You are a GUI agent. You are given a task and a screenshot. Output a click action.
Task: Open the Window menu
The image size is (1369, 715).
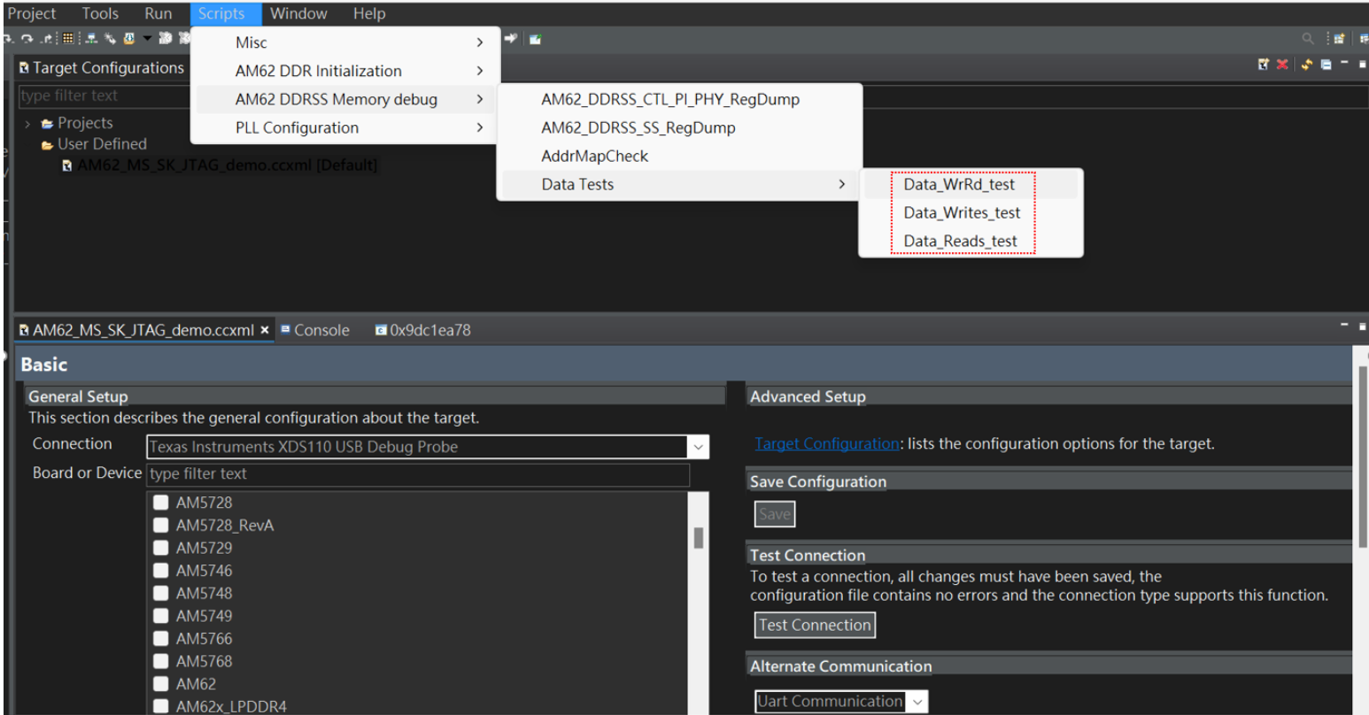tap(298, 13)
